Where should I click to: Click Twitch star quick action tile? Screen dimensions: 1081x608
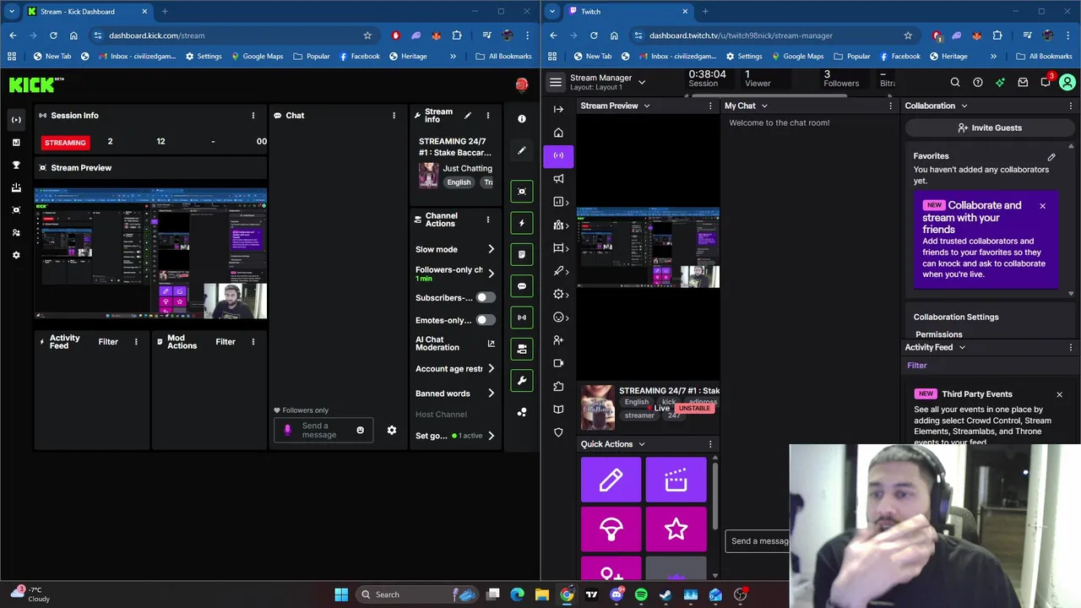click(x=676, y=529)
